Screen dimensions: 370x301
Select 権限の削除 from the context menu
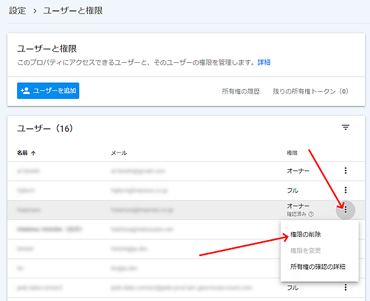[305, 235]
